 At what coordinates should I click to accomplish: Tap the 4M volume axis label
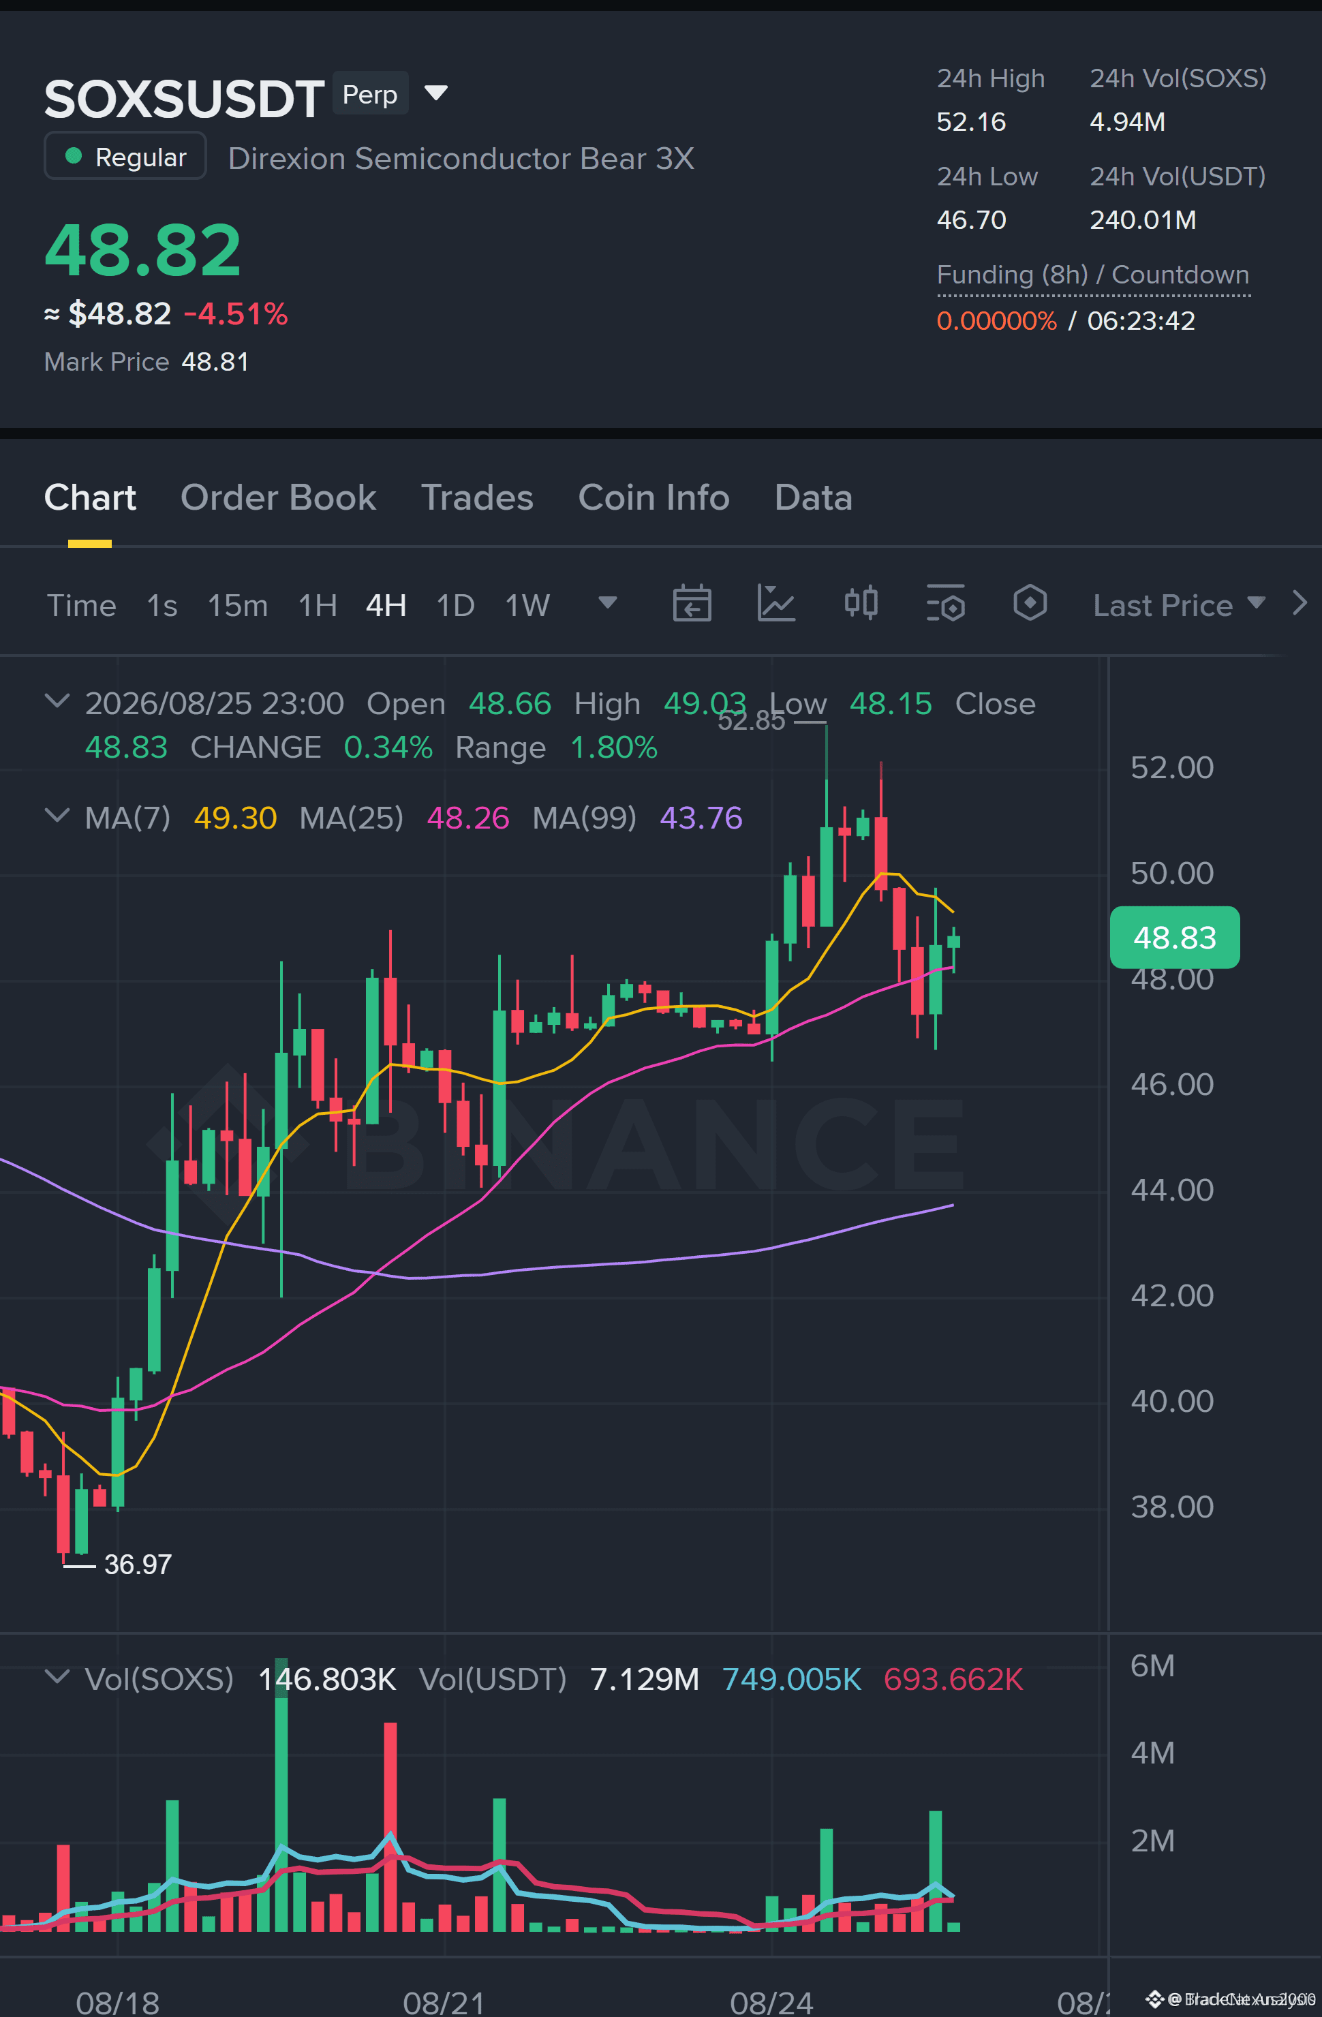[x=1152, y=1753]
